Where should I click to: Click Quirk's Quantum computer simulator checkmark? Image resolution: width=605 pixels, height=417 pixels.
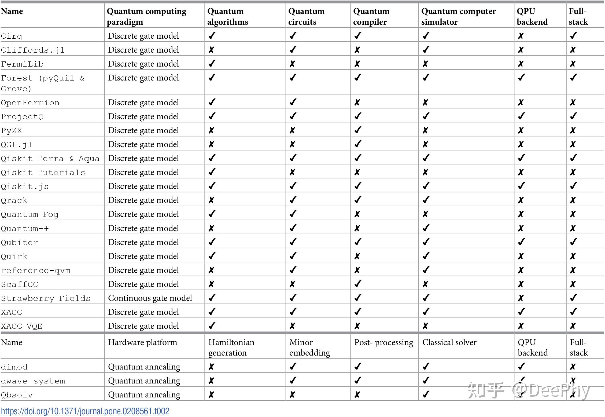(x=426, y=256)
